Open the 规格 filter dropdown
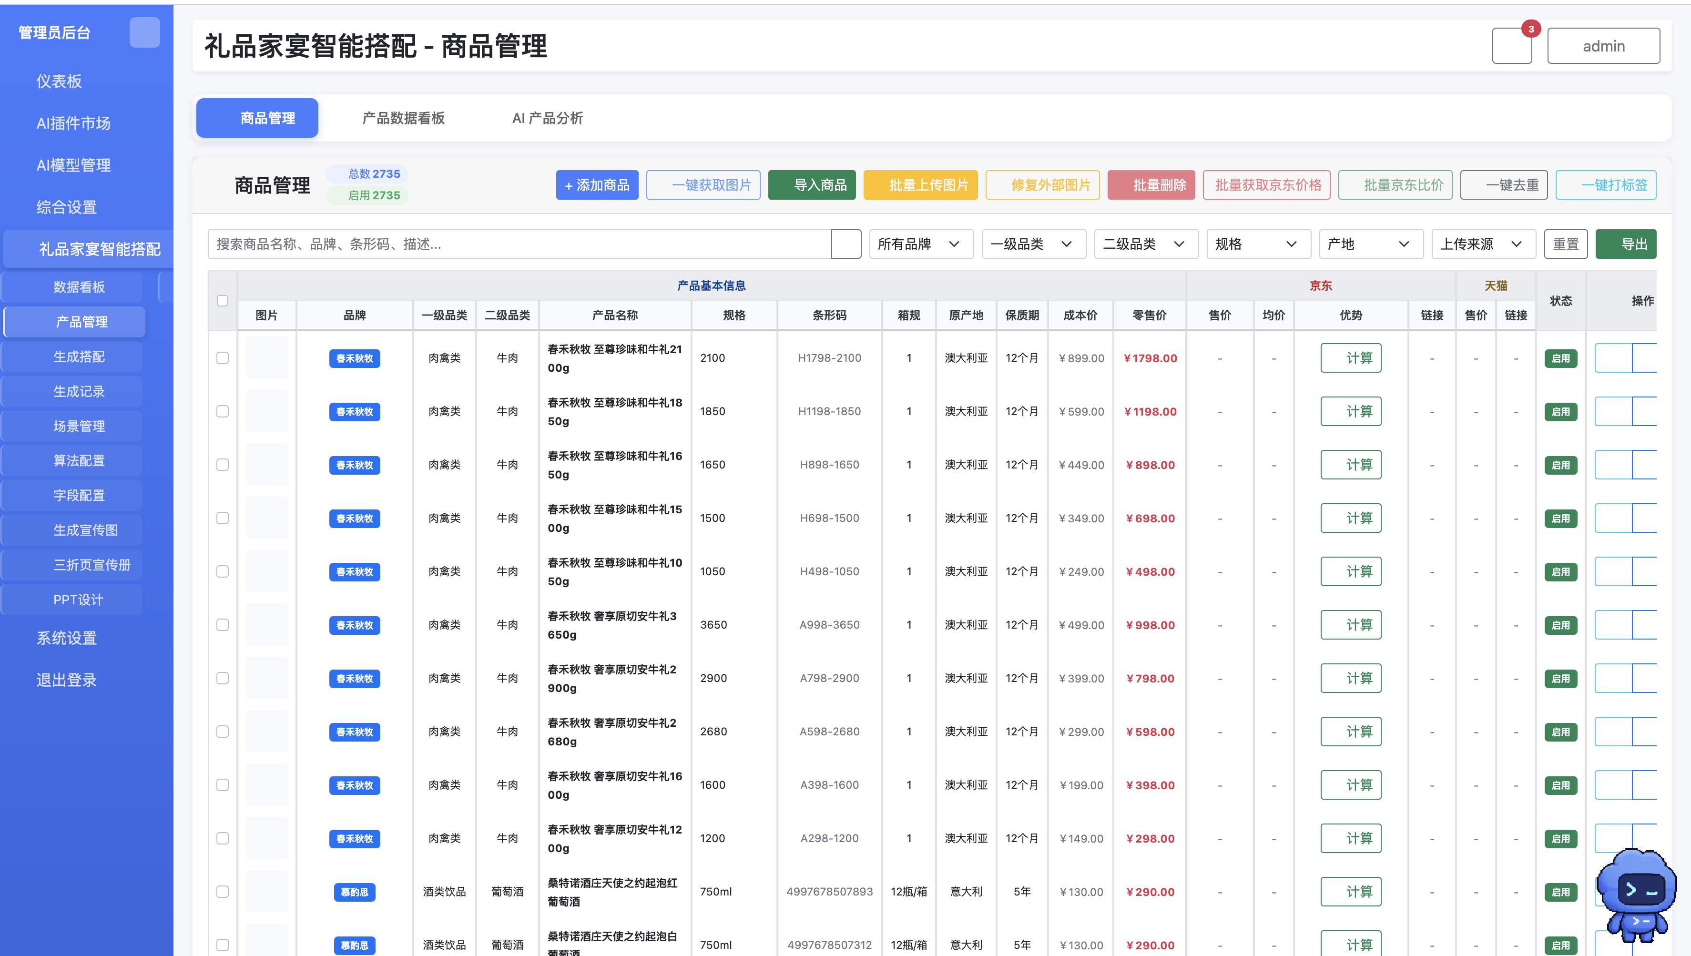 coord(1258,244)
